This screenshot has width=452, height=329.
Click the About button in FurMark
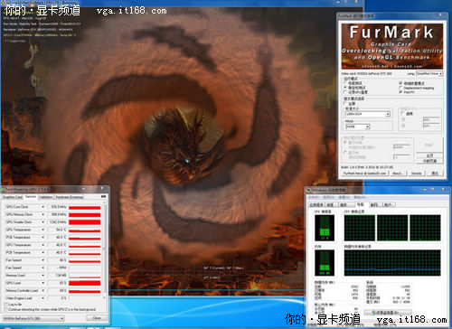coord(397,174)
